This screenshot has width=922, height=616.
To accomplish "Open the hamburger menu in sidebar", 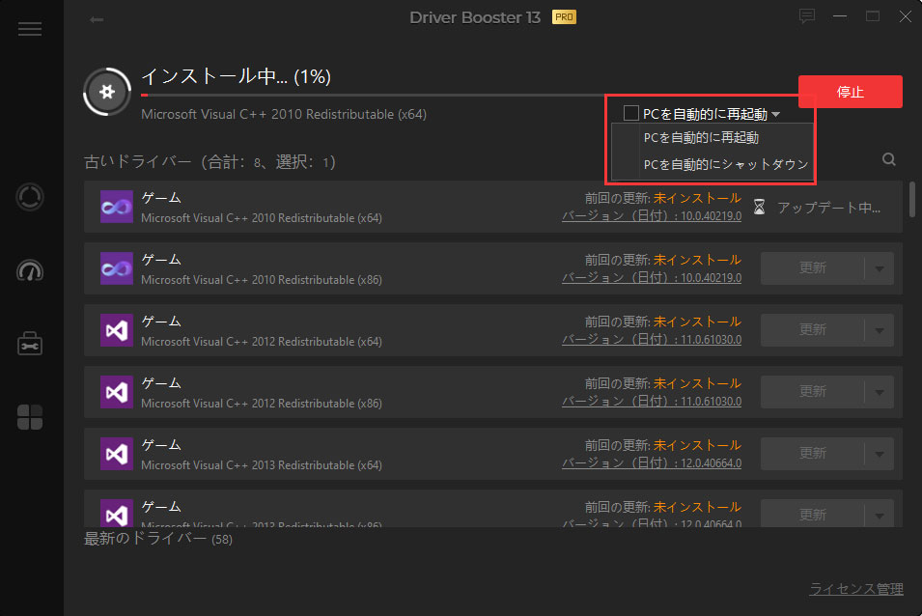I will tap(29, 29).
